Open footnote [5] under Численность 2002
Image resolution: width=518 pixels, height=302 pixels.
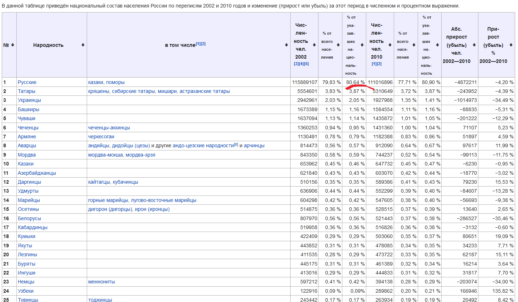click(x=306, y=64)
